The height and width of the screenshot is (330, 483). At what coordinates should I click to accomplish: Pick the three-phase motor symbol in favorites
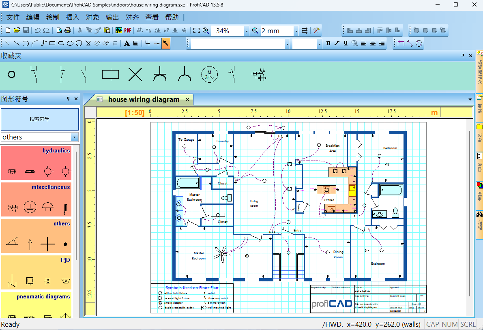click(210, 75)
